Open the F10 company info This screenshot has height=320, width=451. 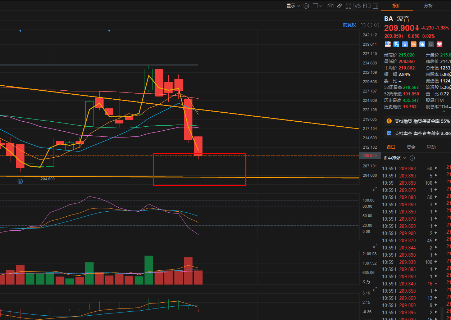(366, 6)
